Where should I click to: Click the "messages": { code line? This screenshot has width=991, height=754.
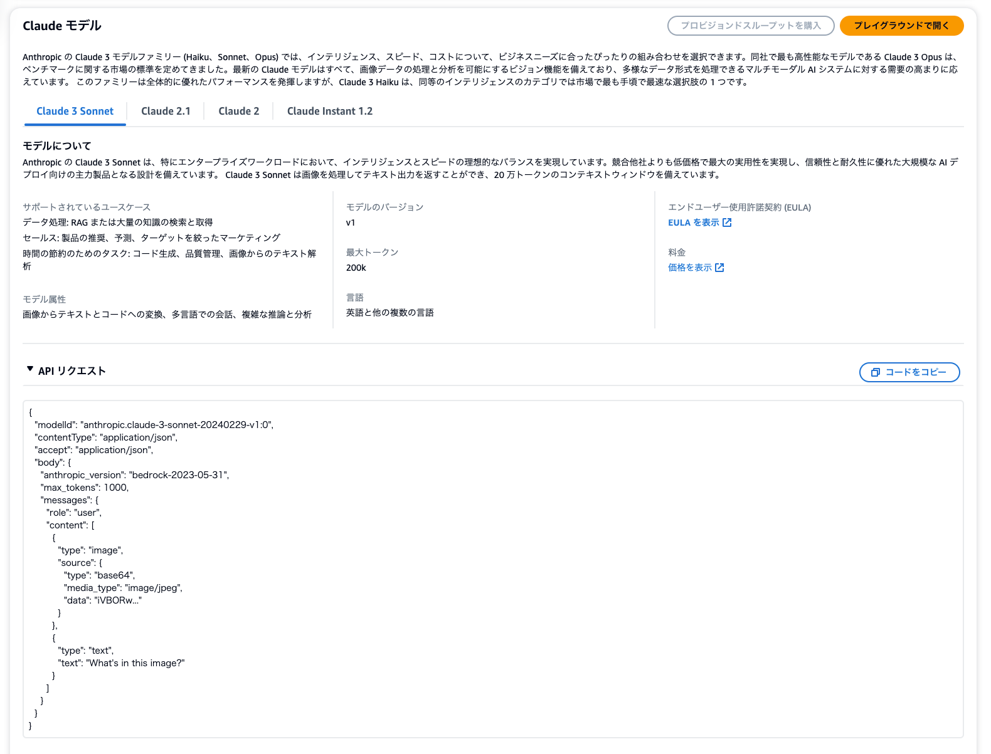[x=70, y=500]
